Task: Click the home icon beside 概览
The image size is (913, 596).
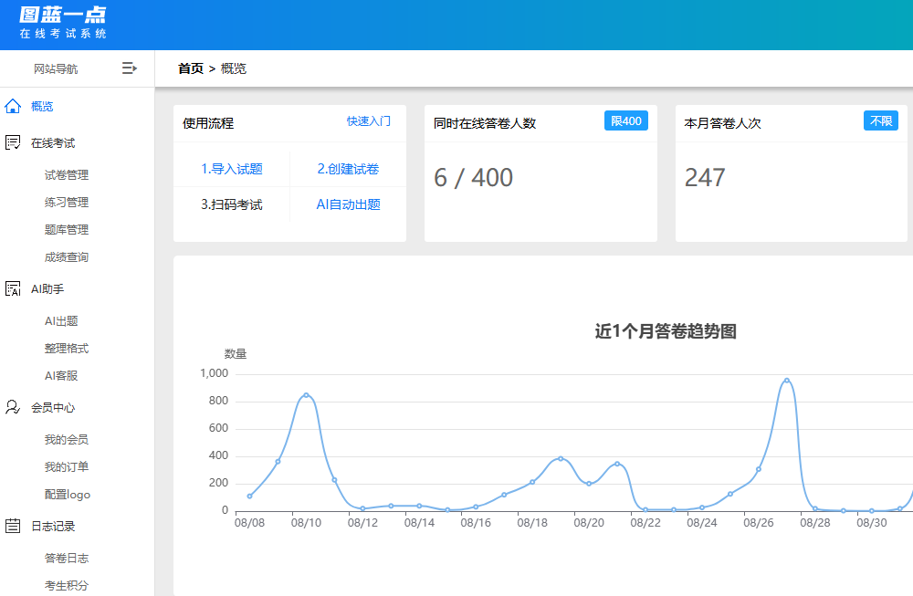Action: (x=13, y=106)
